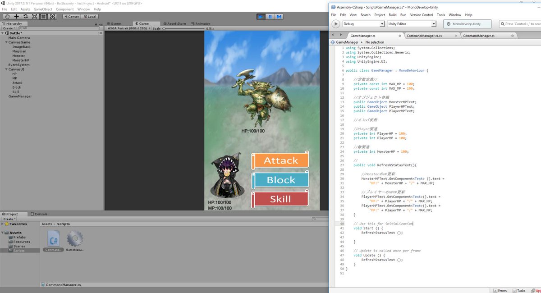Click the MonoDevelop-Unity status box
The image size is (541, 293).
click(x=467, y=24)
